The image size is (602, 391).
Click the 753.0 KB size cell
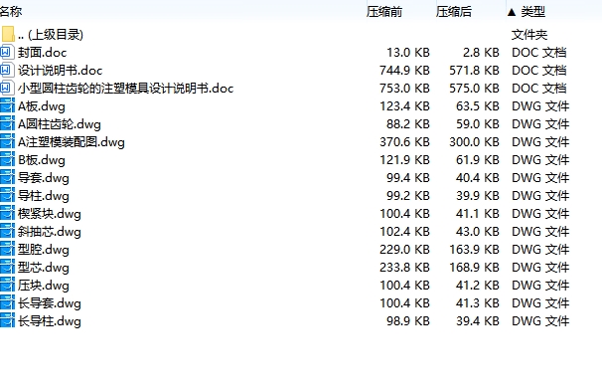(404, 88)
